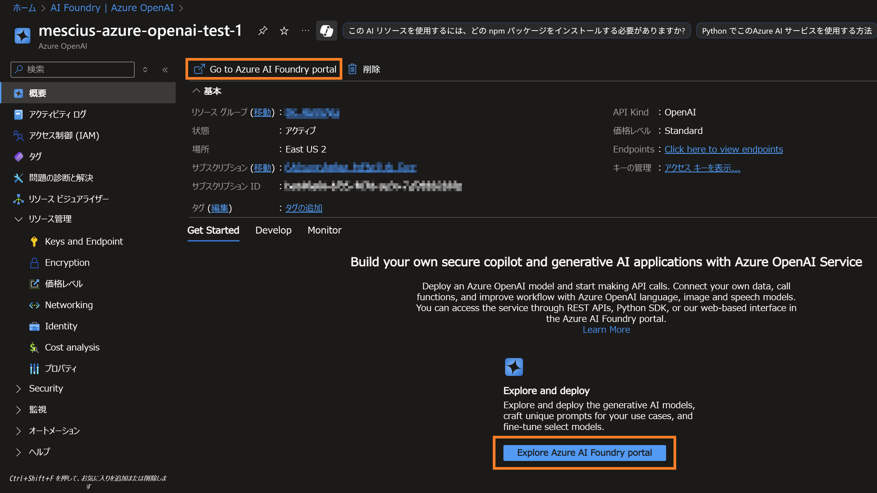The width and height of the screenshot is (877, 493).
Task: Click the delete trash can icon
Action: 352,69
